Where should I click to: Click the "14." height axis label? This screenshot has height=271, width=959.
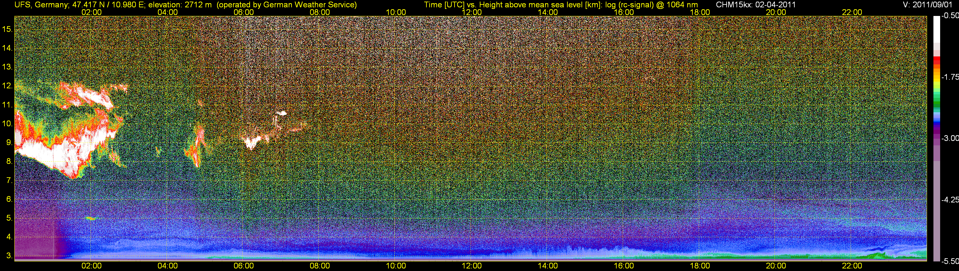[x=7, y=48]
